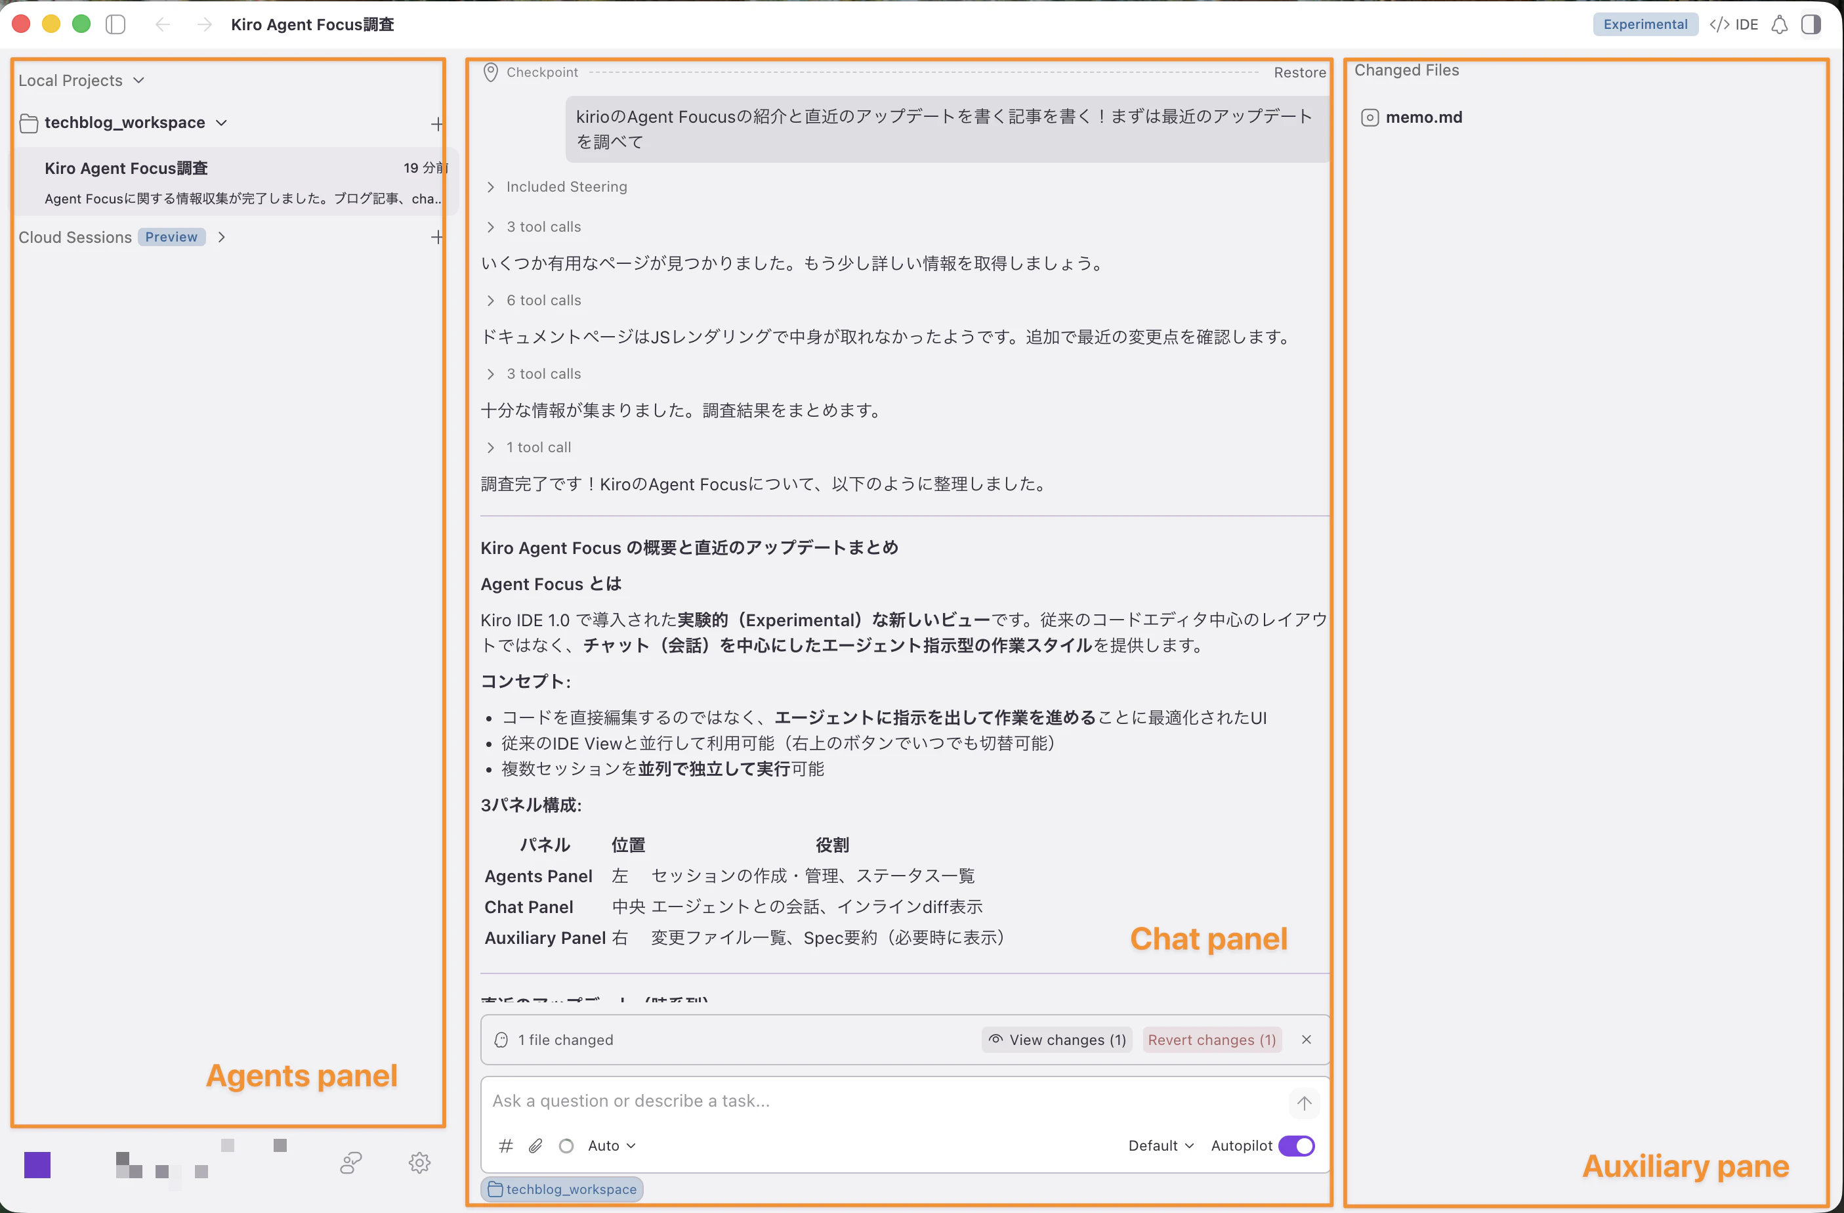Click the 'Changed Files' header
This screenshot has height=1213, width=1844.
(x=1406, y=70)
